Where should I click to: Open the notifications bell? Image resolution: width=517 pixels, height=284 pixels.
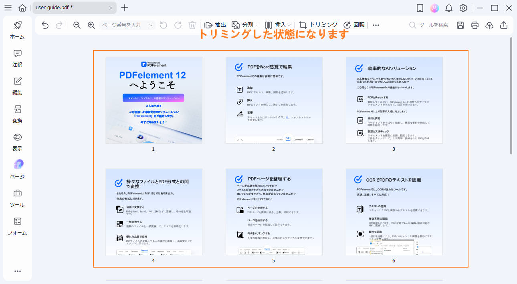[x=449, y=8]
